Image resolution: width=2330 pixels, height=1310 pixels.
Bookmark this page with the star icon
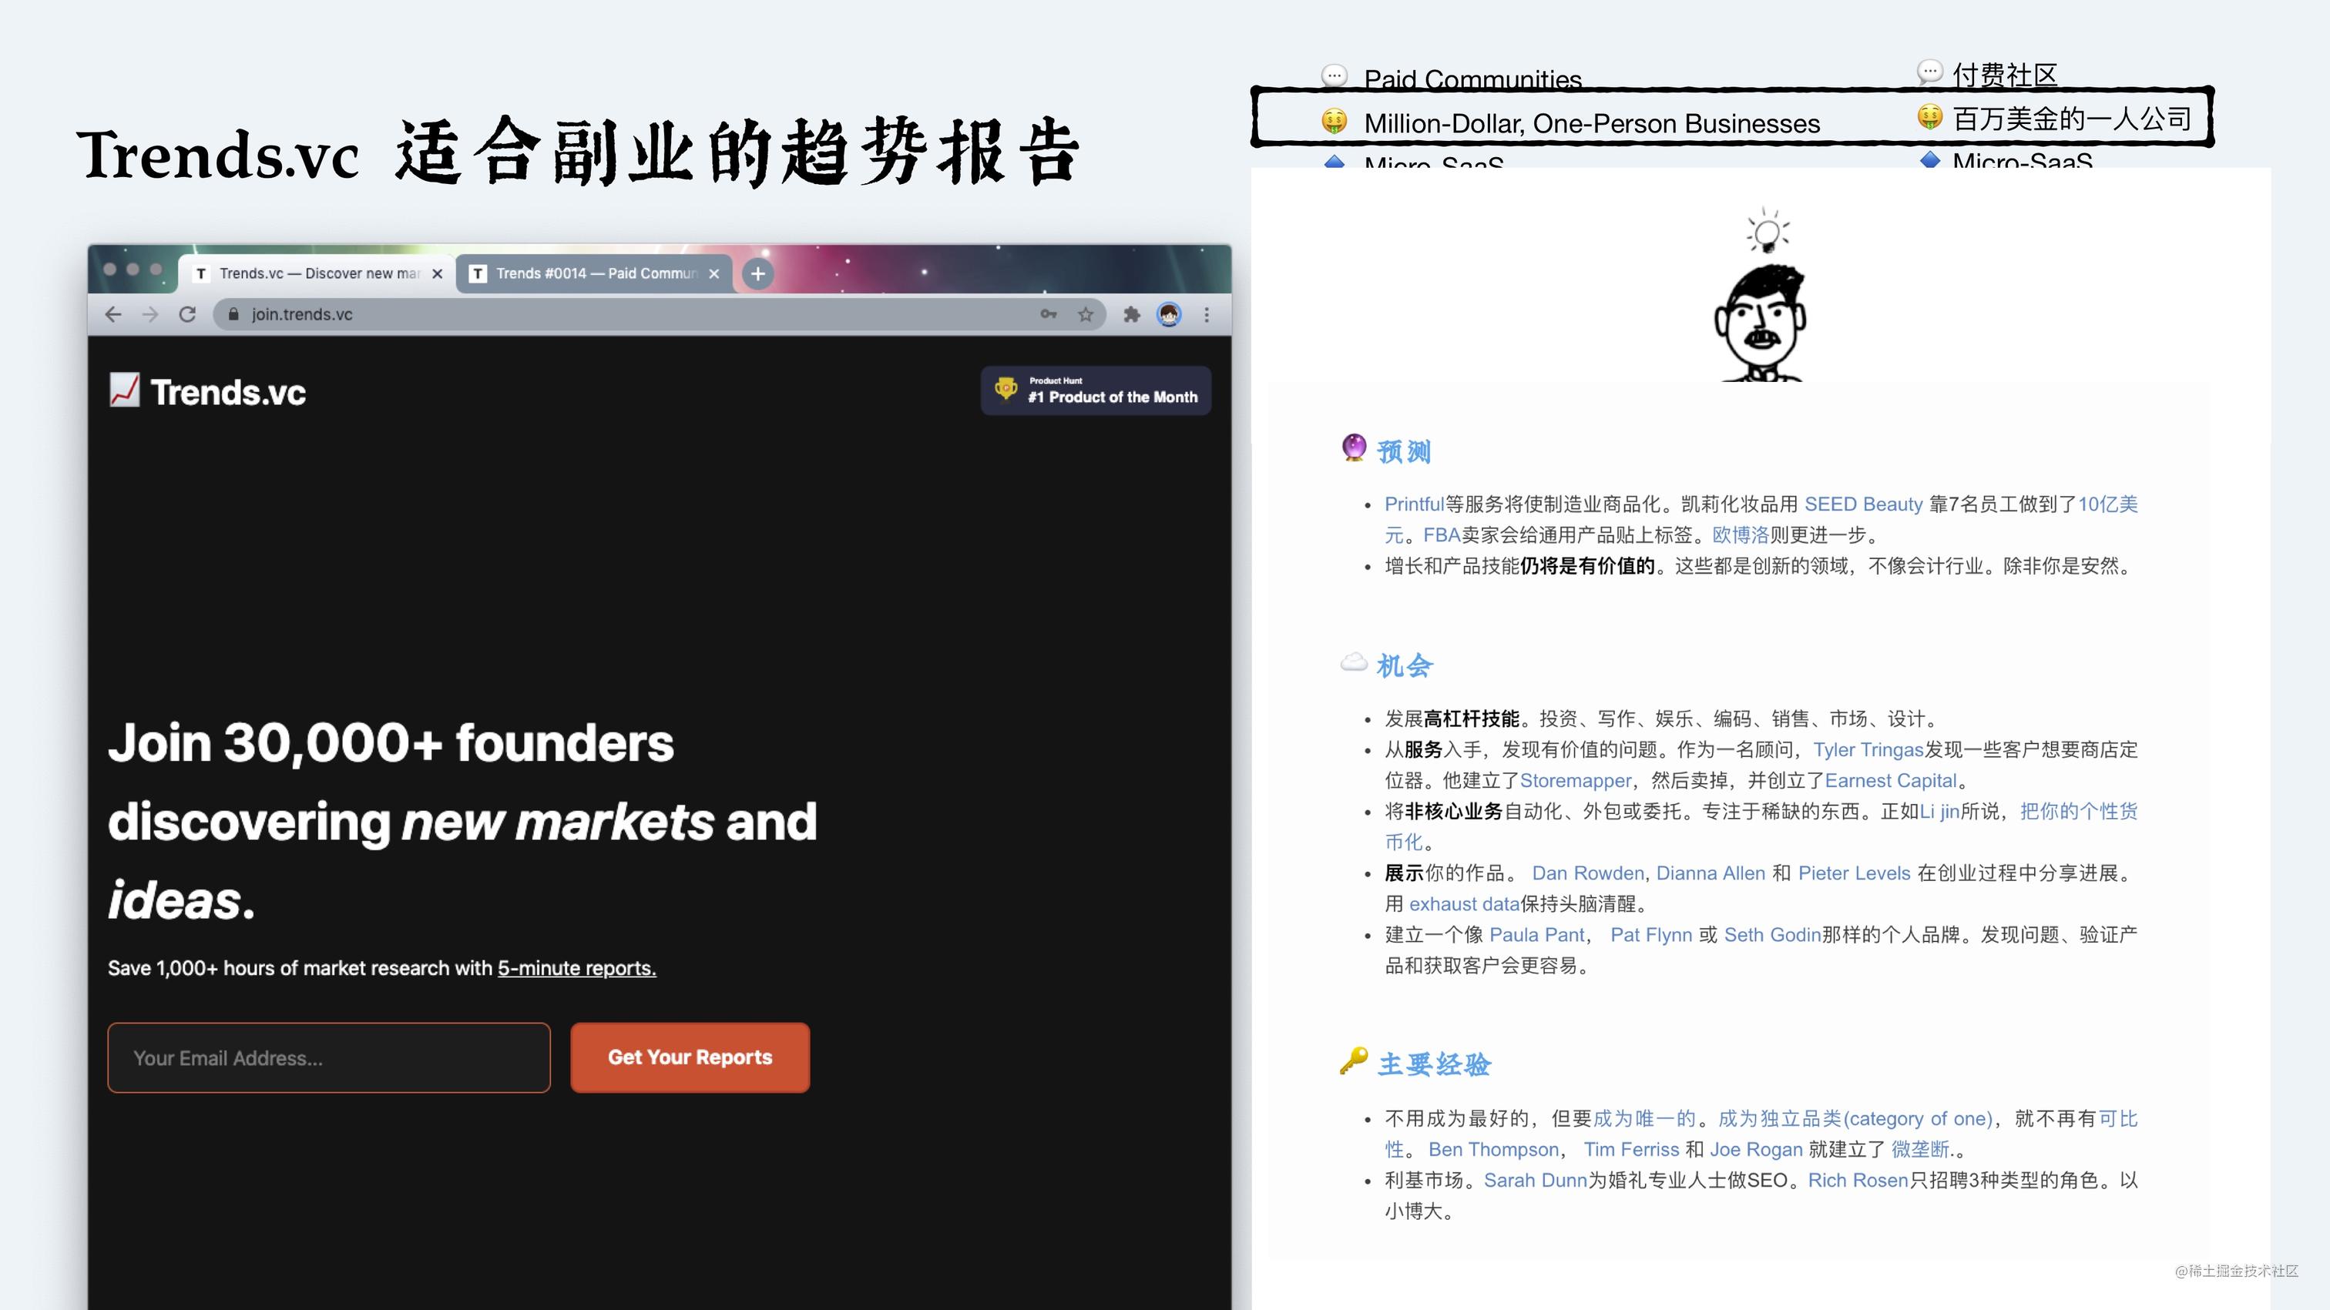(1086, 313)
